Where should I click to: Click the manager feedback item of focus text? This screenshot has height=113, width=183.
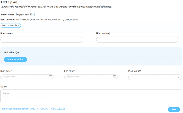47,20
